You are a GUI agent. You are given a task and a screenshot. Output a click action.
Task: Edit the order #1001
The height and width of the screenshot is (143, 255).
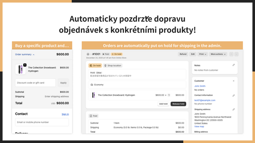tap(193, 54)
